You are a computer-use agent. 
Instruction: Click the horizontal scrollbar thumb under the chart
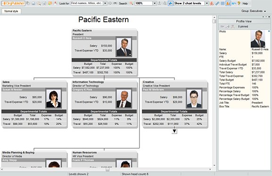107,169
